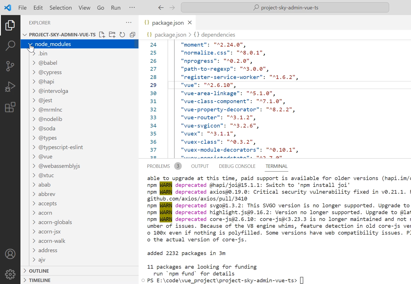Switch to the DEBUG CONSOLE tab

pos(237,166)
